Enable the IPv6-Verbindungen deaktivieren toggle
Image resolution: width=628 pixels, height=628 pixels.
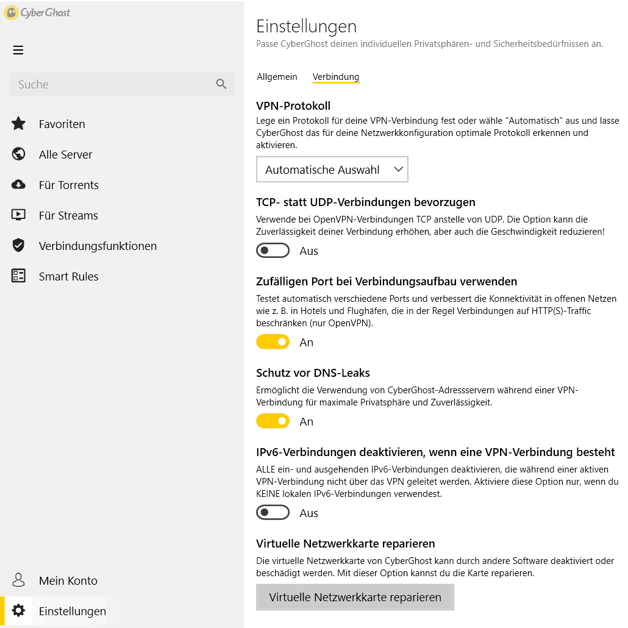[x=273, y=512]
